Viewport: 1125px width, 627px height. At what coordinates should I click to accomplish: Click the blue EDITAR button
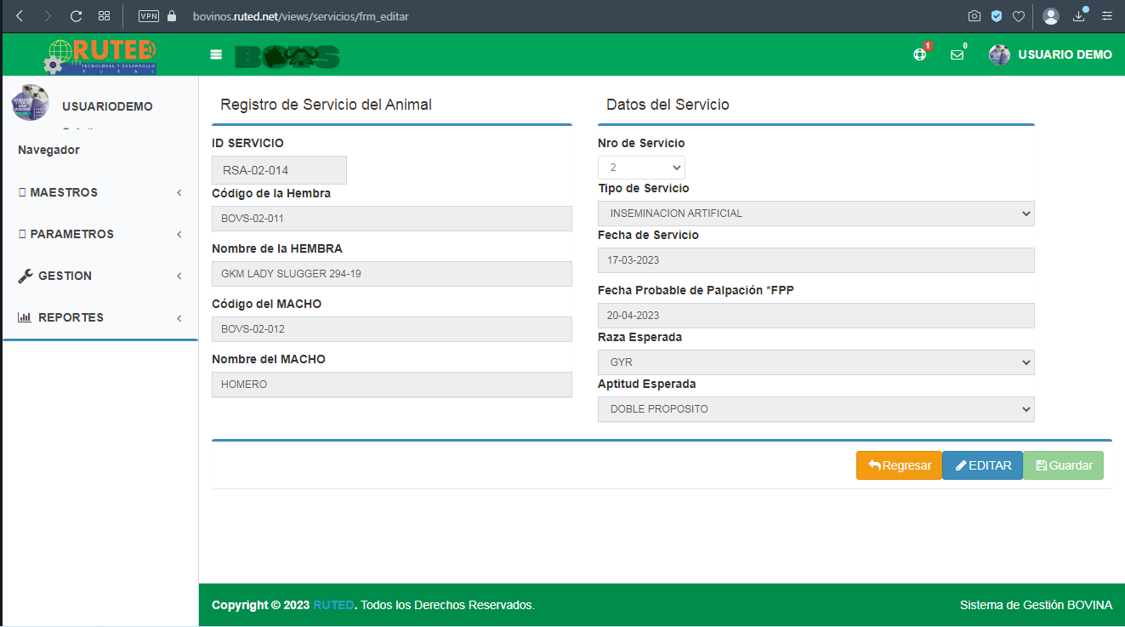pos(982,465)
